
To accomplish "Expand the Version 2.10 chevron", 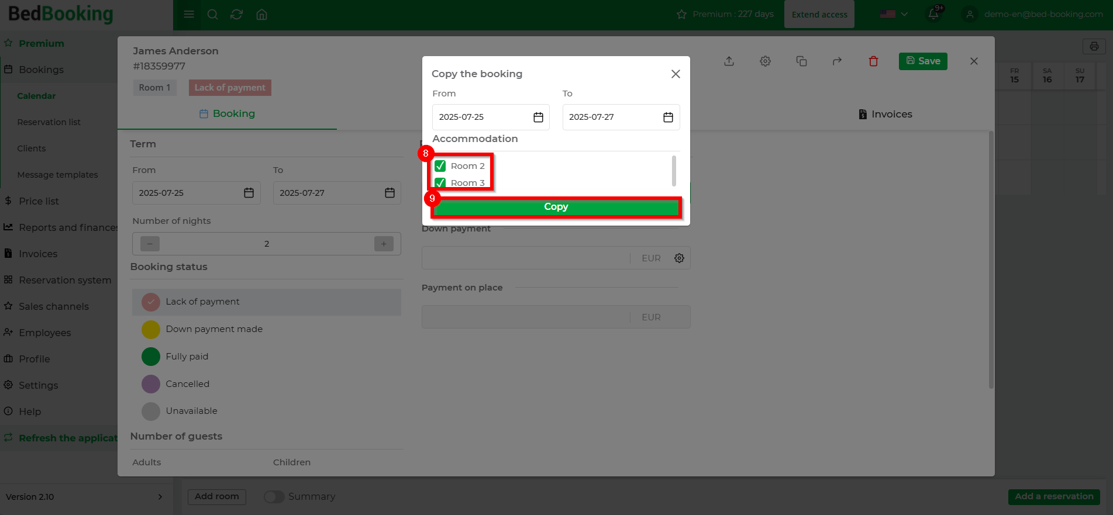I will tap(160, 497).
